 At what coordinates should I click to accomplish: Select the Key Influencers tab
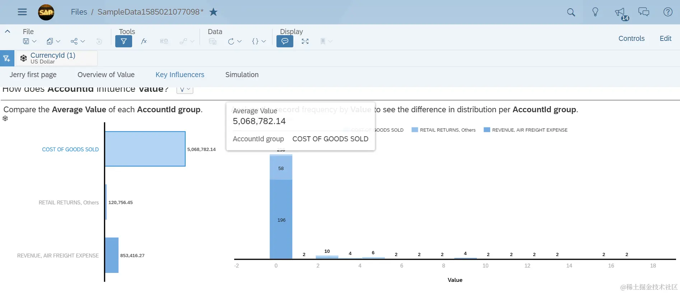tap(180, 75)
